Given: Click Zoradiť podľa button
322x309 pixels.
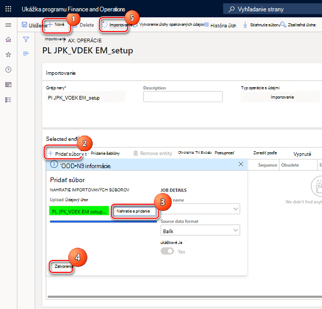Looking at the screenshot, I should (265, 153).
